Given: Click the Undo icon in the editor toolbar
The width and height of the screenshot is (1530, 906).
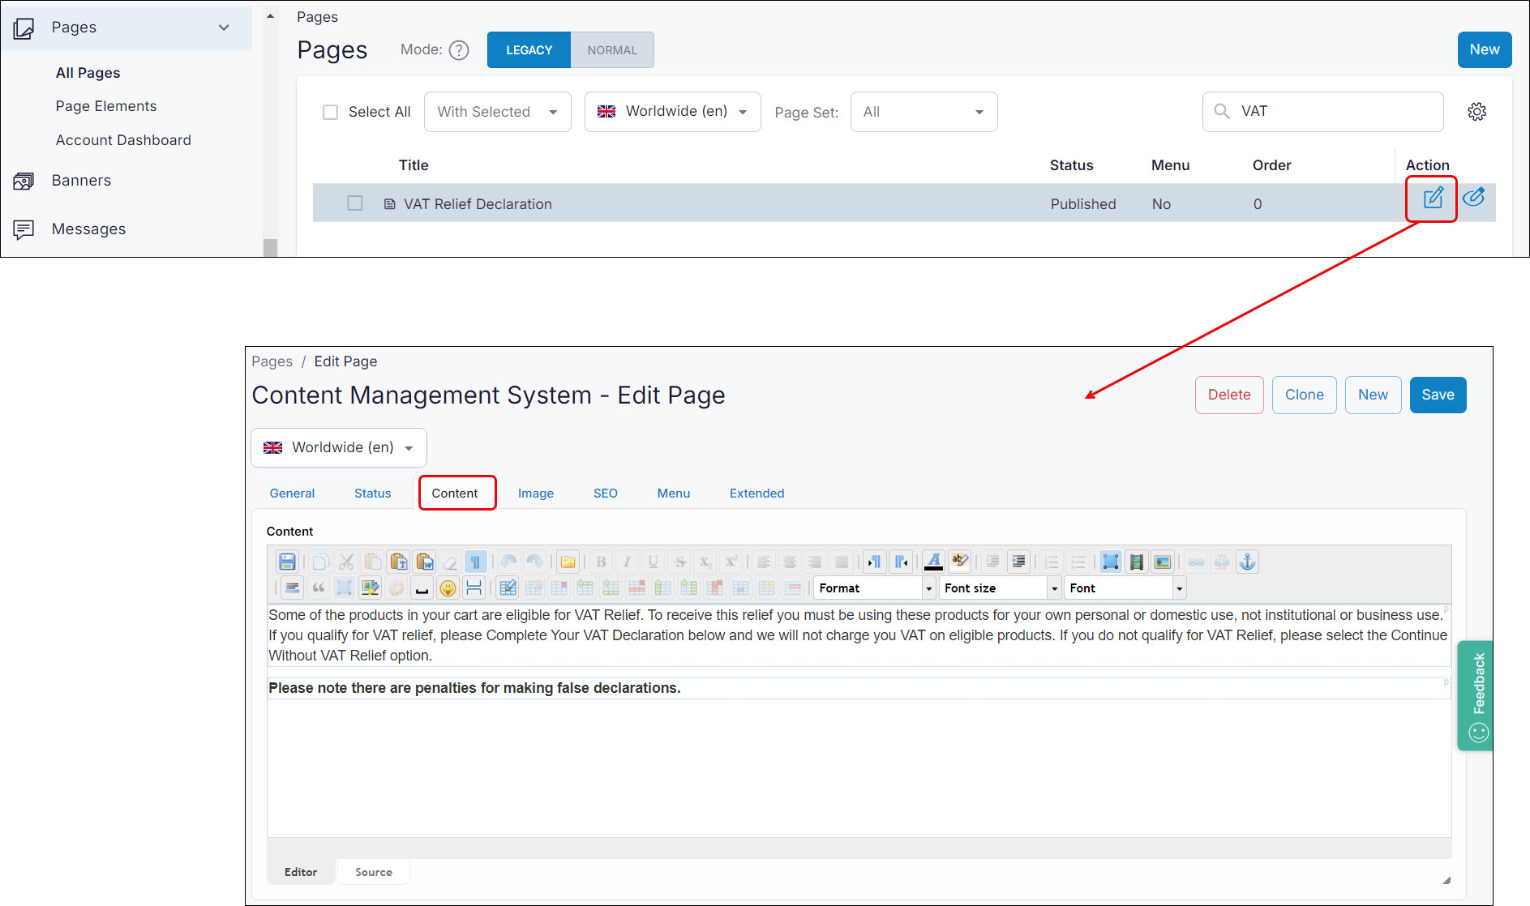Looking at the screenshot, I should (x=510, y=562).
